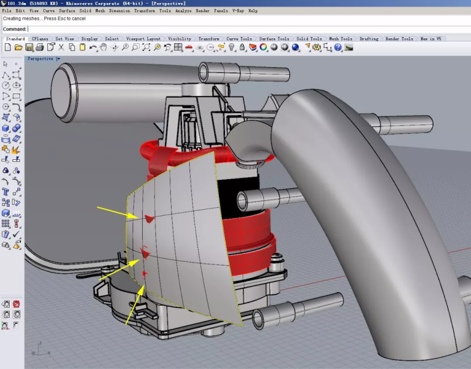This screenshot has width=471, height=369.
Task: Click the Text object tool
Action: pos(6,192)
